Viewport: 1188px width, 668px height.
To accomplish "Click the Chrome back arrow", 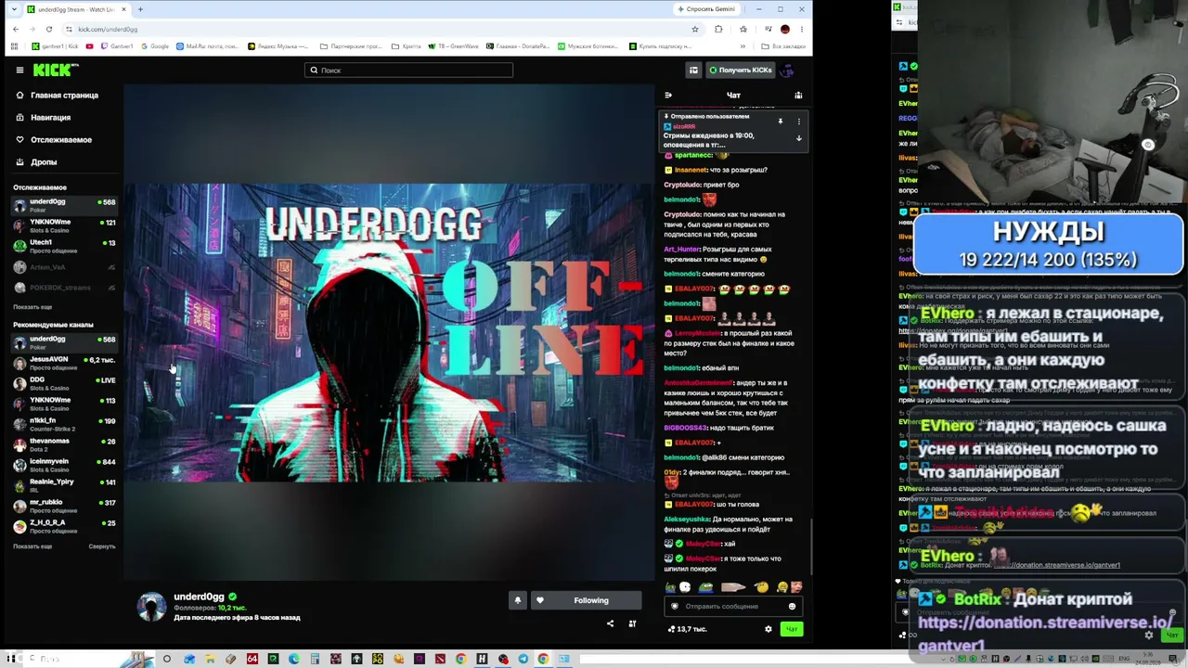I will coord(15,29).
